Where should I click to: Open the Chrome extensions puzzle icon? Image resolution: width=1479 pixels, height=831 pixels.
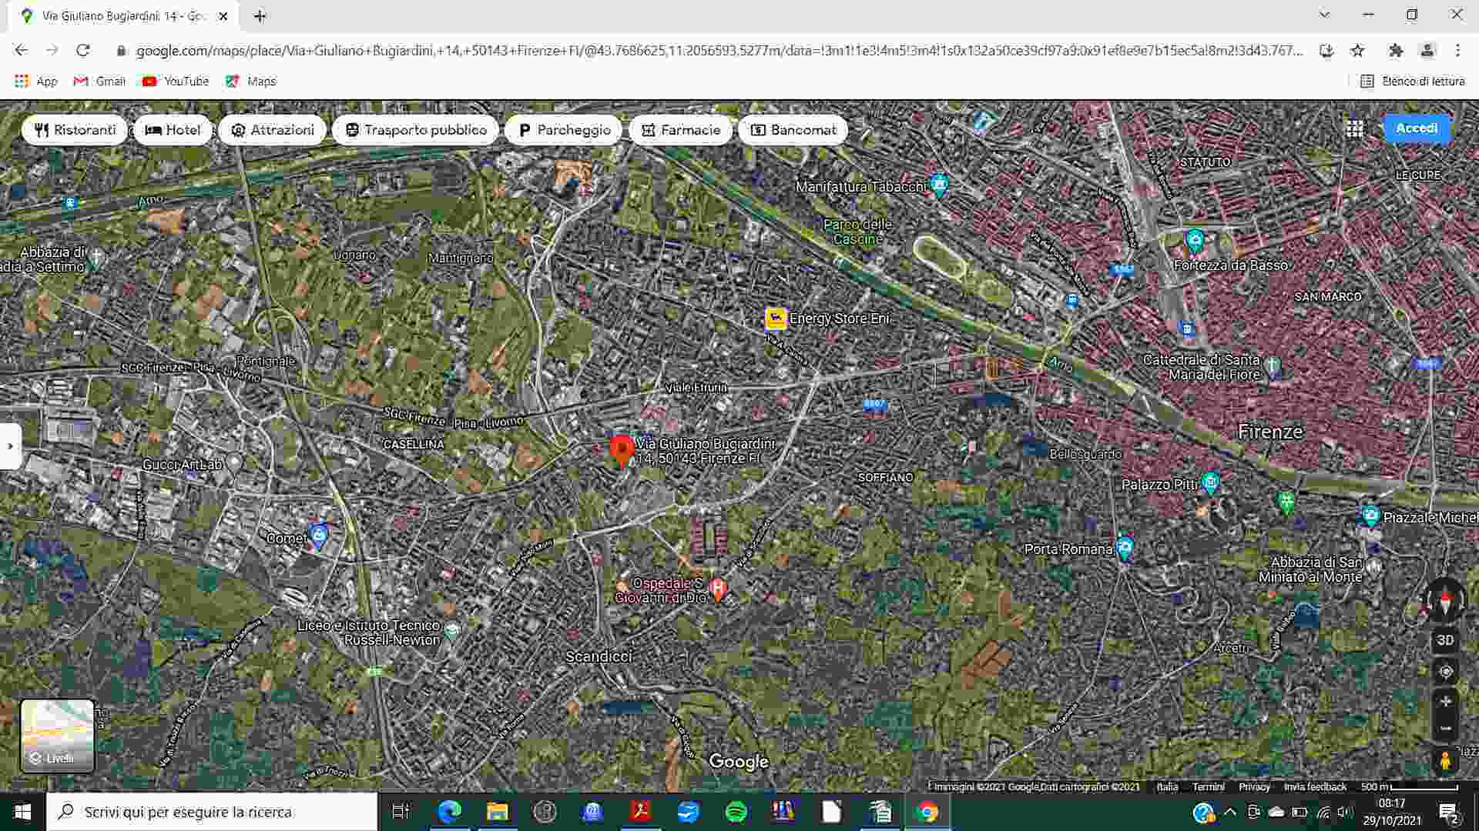pyautogui.click(x=1396, y=51)
